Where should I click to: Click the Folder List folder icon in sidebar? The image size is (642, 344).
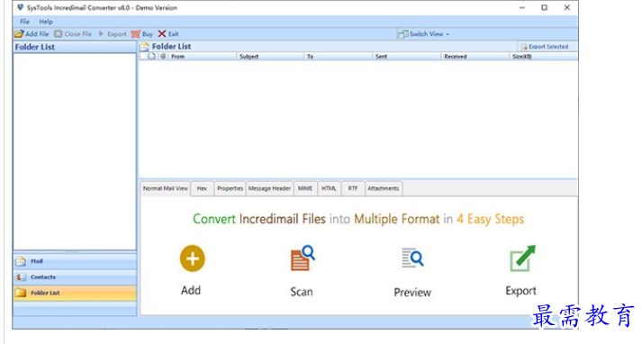[21, 294]
